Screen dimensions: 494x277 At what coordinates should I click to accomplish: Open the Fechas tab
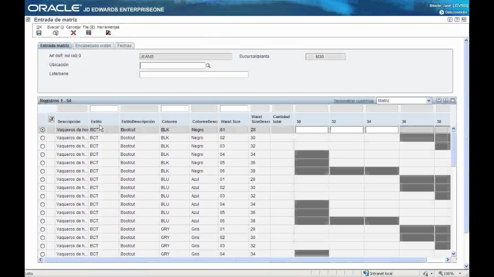124,45
